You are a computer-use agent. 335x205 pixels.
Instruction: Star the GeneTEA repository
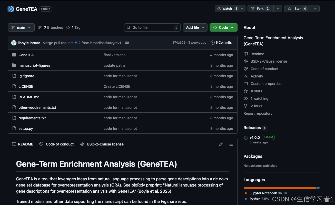click(x=298, y=9)
